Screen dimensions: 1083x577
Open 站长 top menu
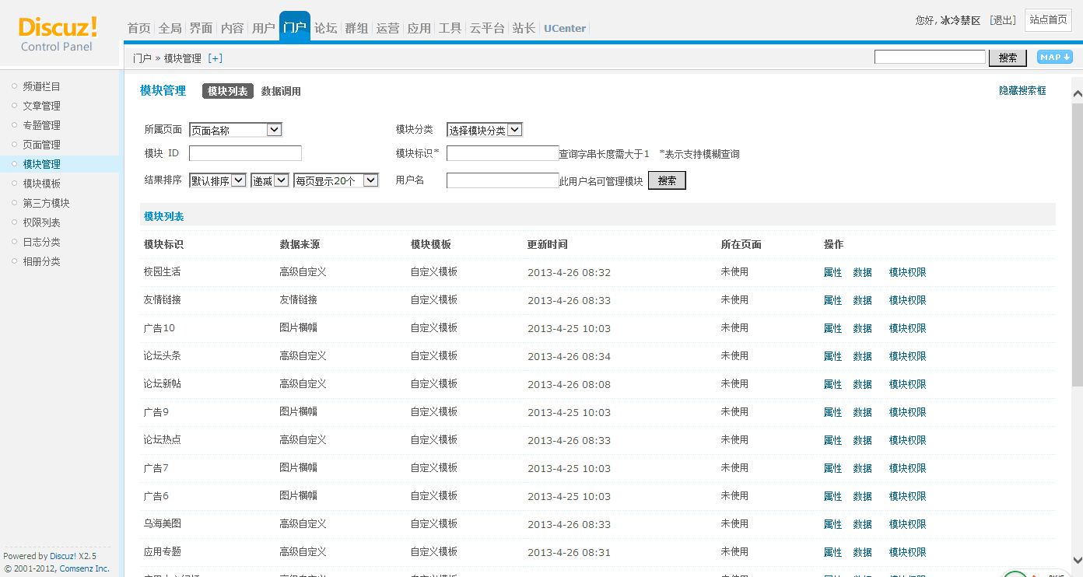tap(524, 28)
